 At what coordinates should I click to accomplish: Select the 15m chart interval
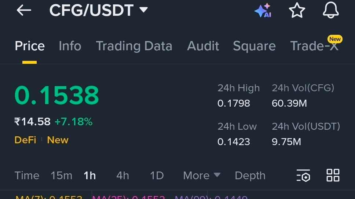(x=61, y=176)
